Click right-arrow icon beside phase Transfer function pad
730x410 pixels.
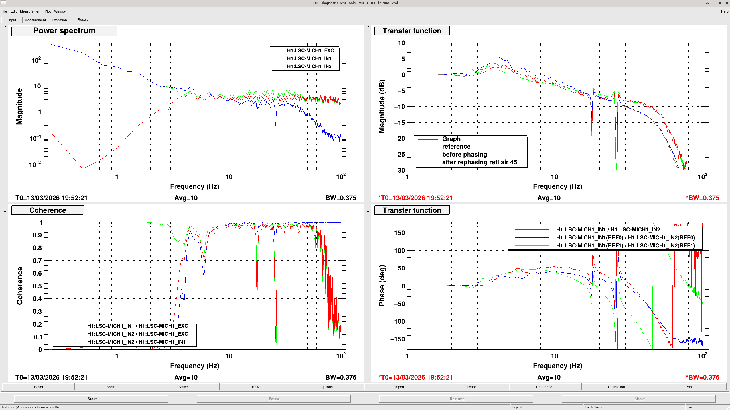368,206
